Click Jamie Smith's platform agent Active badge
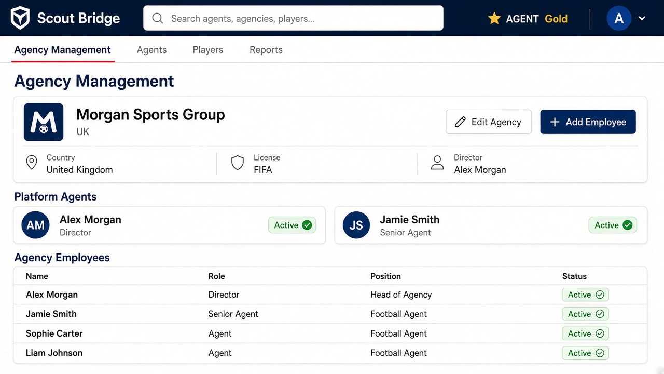Image resolution: width=664 pixels, height=374 pixels. pyautogui.click(x=613, y=225)
